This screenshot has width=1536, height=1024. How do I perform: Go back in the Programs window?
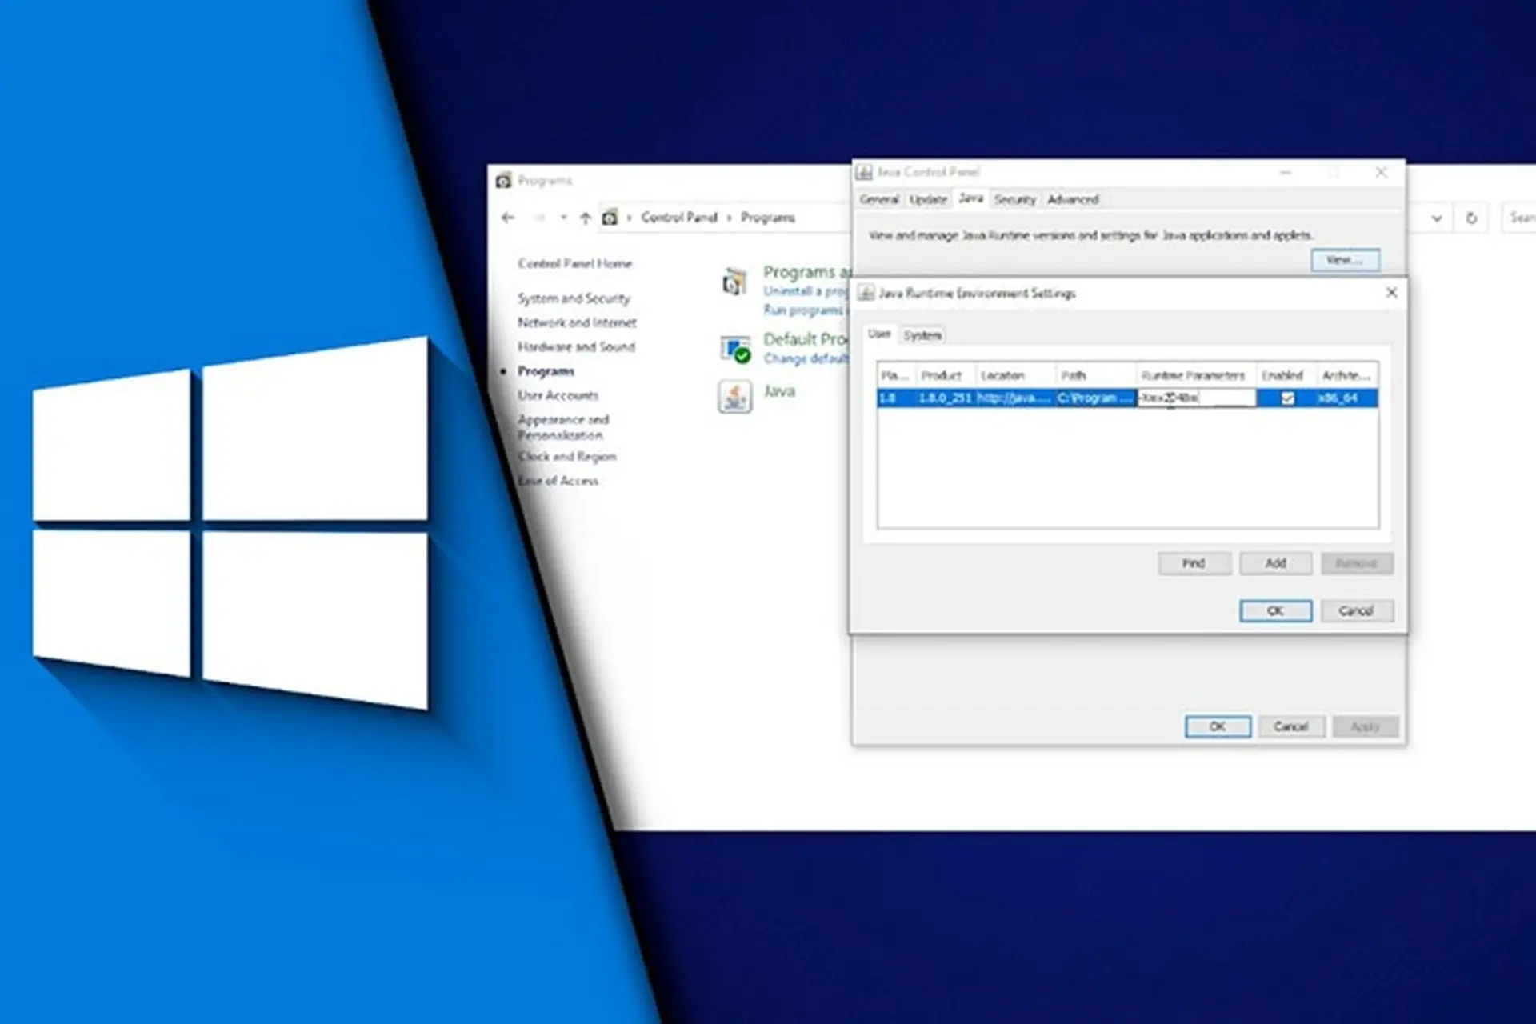pyautogui.click(x=508, y=218)
